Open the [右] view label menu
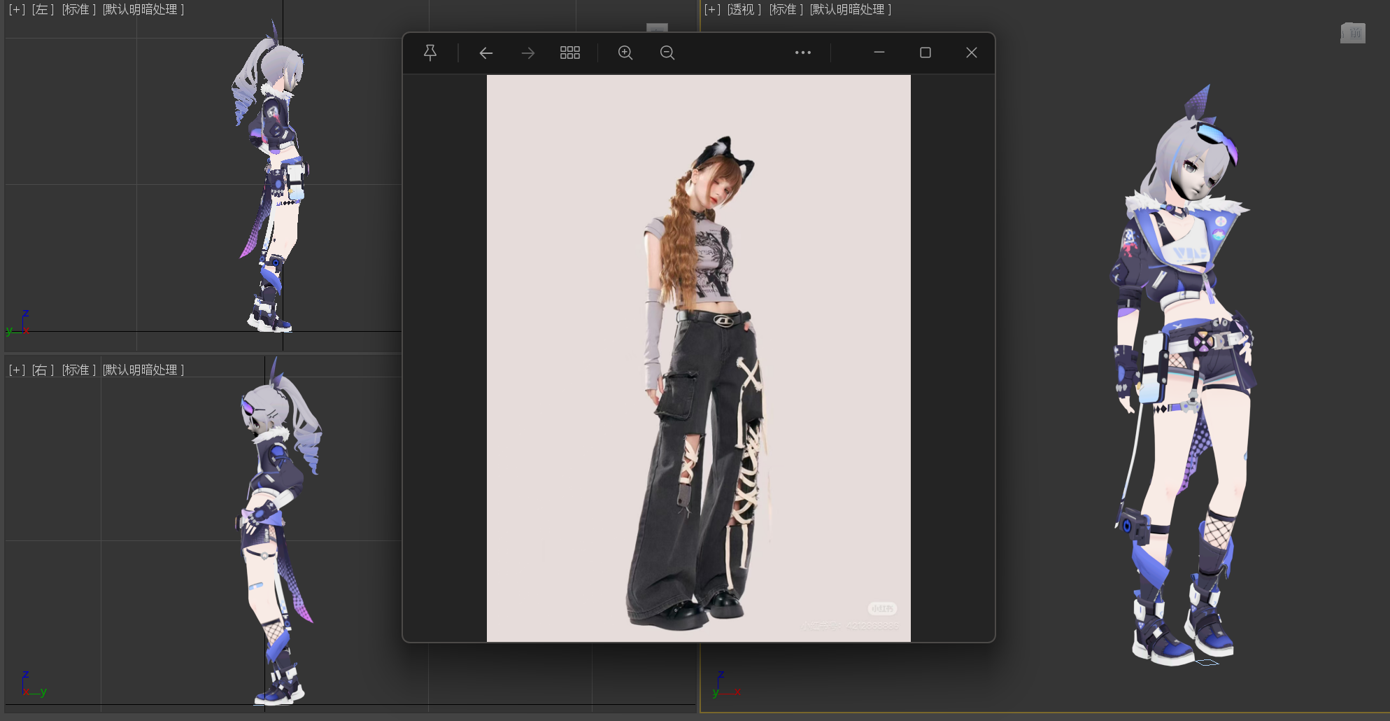The image size is (1390, 721). [x=43, y=370]
